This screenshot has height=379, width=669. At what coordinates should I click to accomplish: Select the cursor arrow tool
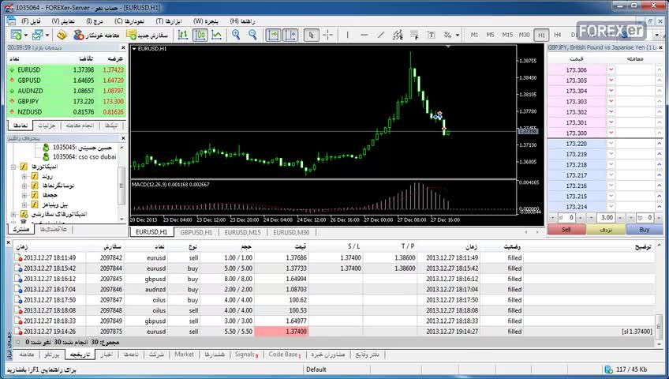coord(311,35)
